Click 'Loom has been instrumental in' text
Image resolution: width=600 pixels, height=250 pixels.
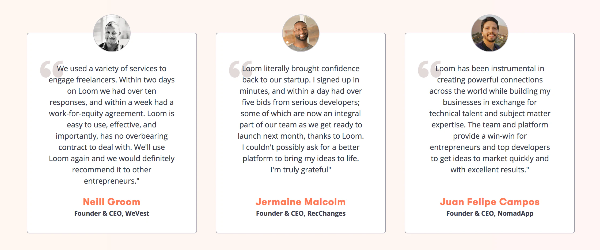pyautogui.click(x=490, y=69)
